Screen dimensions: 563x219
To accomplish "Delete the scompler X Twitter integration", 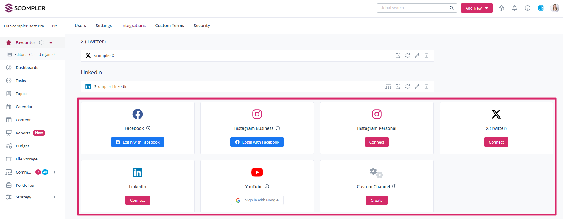I will point(426,56).
